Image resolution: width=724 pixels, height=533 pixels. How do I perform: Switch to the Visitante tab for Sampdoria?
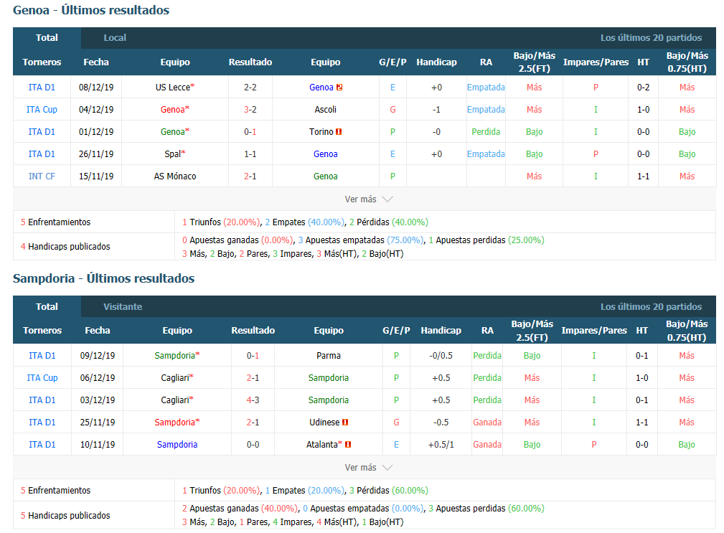click(x=123, y=306)
